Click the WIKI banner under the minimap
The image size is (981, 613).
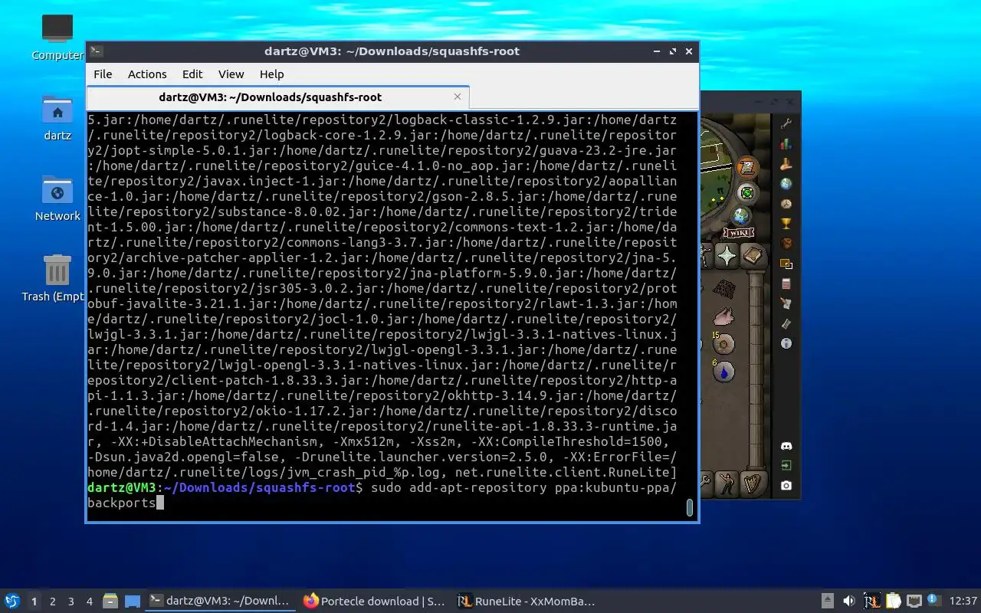[738, 233]
